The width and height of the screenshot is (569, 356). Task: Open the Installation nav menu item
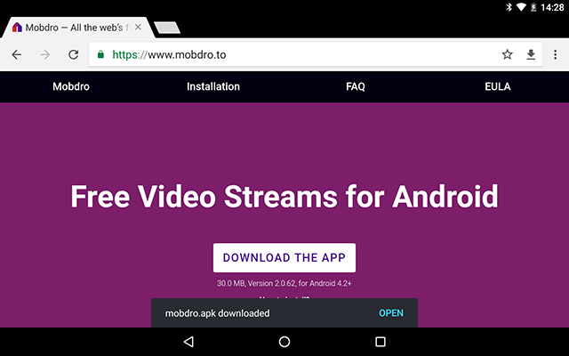213,86
